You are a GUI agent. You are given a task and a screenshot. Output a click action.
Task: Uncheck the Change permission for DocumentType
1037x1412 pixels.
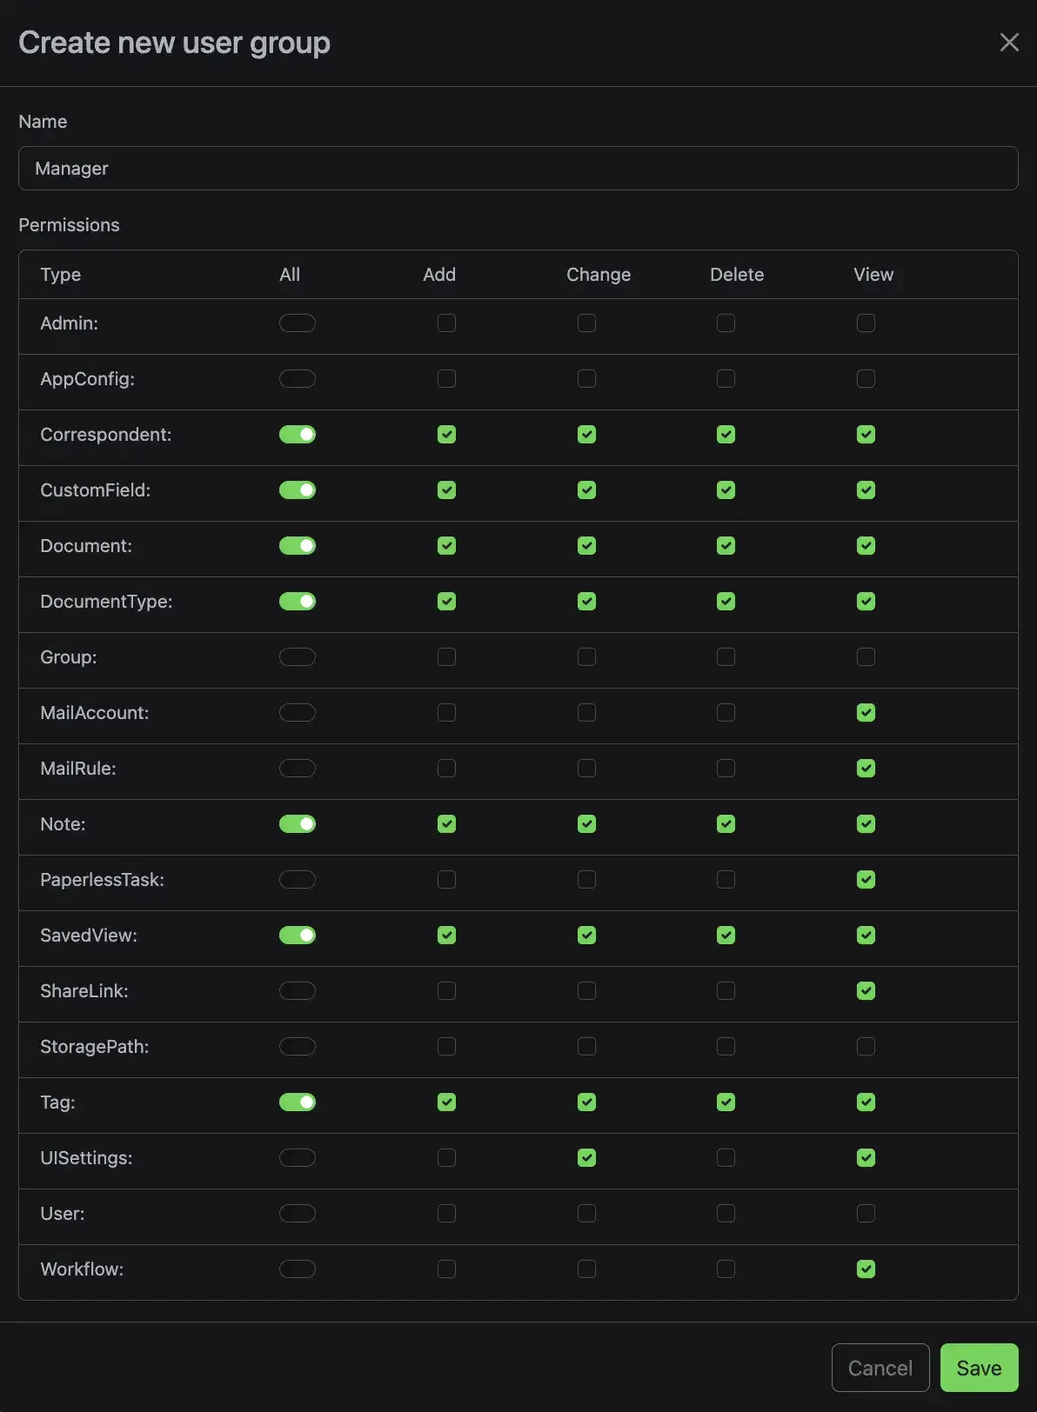click(587, 602)
